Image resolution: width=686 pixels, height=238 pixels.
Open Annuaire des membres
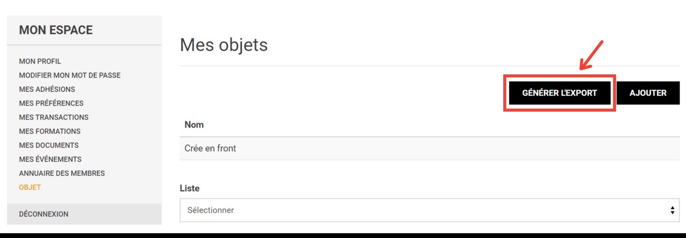coord(62,173)
